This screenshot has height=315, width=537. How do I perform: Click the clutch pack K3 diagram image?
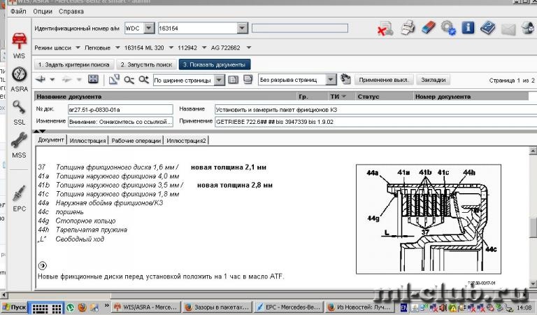[429, 219]
